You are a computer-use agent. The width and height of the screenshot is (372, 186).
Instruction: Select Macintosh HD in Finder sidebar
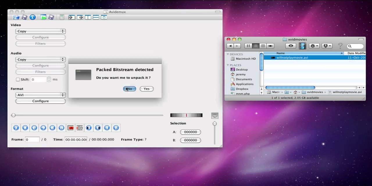[x=243, y=59]
